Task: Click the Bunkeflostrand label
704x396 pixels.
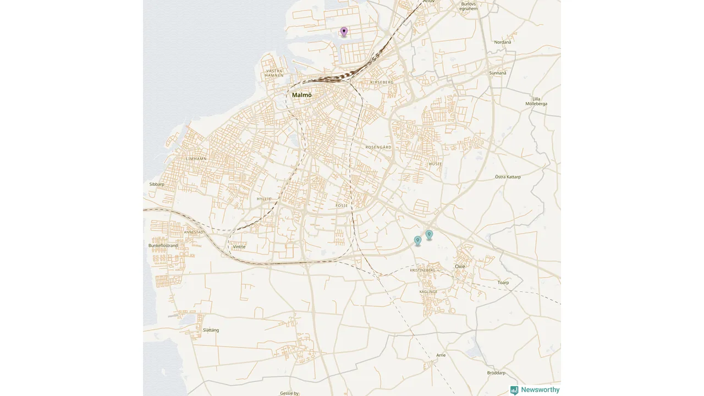Action: click(x=163, y=245)
